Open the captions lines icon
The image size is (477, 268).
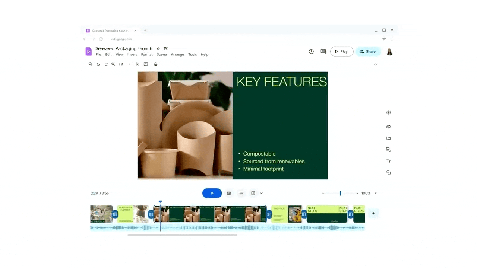tap(241, 193)
